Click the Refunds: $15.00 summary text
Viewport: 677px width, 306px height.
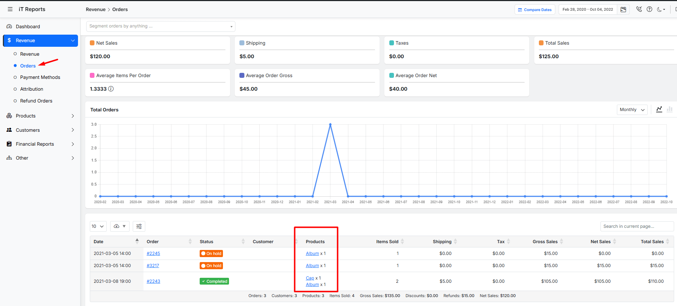(459, 296)
